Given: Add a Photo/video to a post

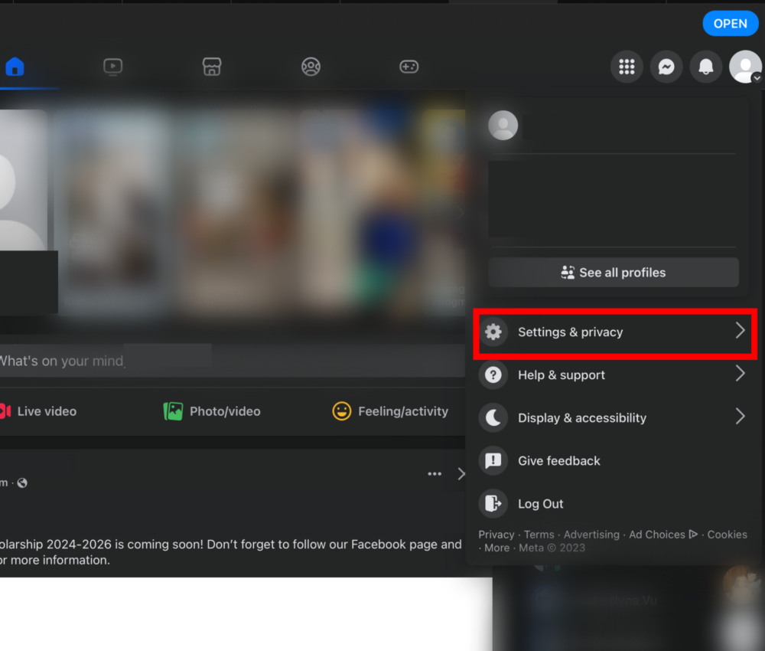Looking at the screenshot, I should [211, 411].
